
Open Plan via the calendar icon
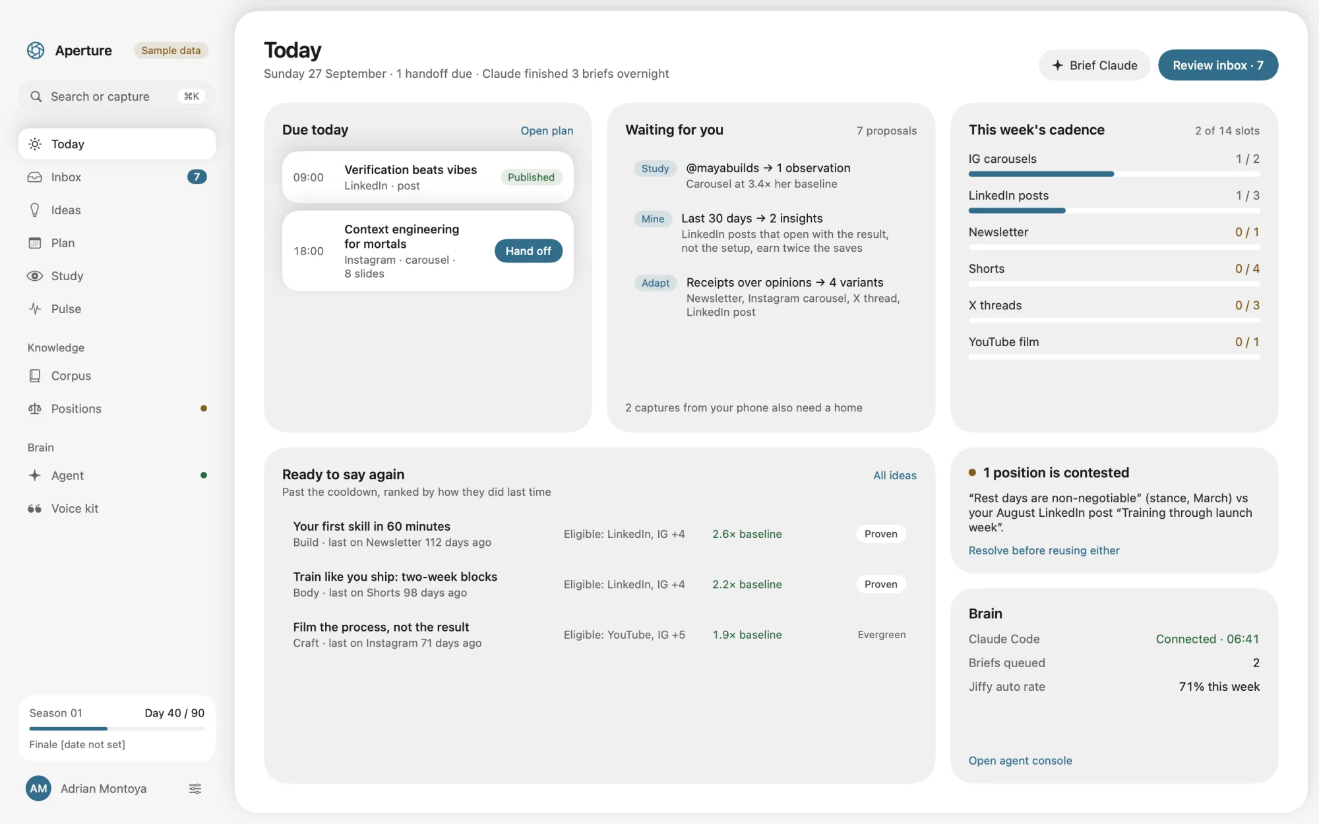35,243
